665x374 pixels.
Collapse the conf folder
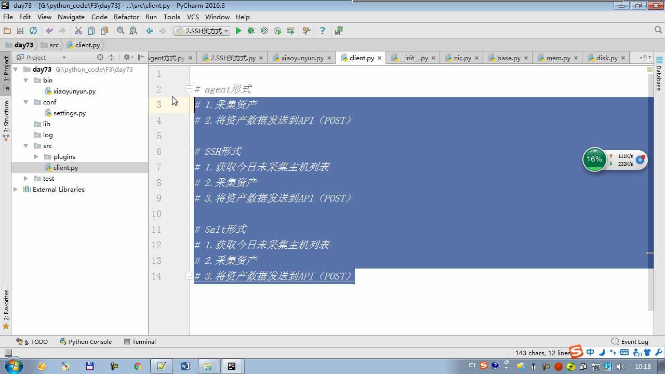click(25, 102)
